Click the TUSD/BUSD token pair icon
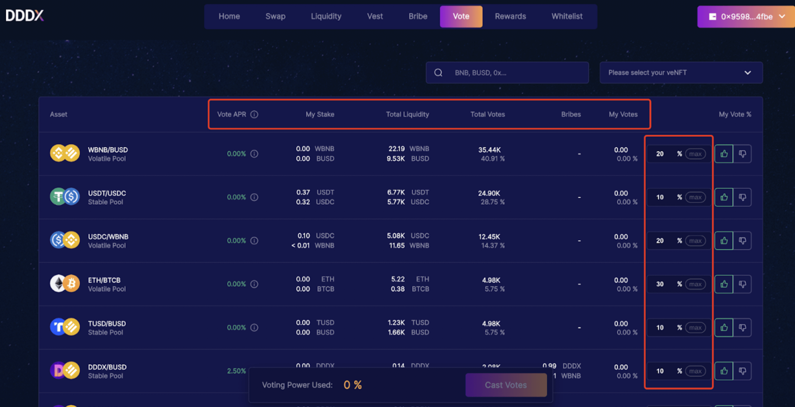795x407 pixels. pos(65,327)
